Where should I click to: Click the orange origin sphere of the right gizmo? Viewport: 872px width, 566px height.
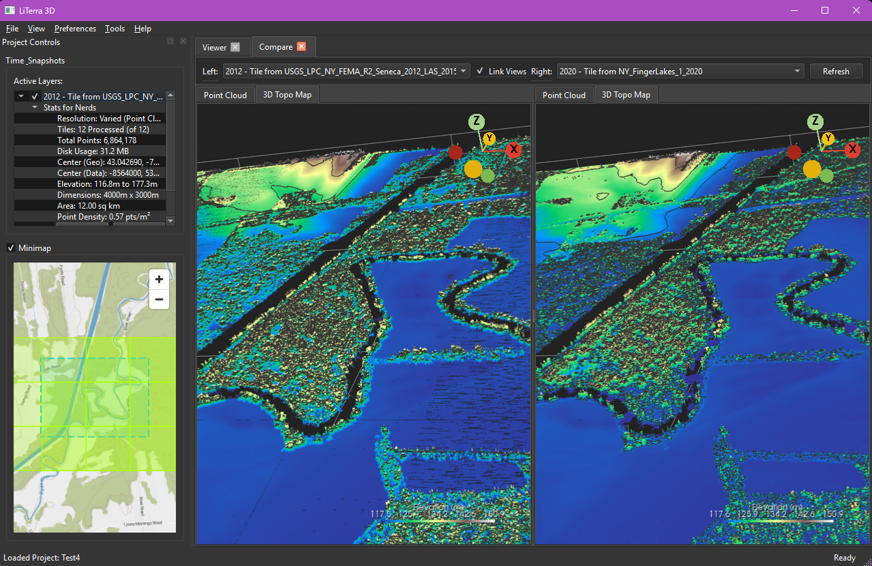pos(812,169)
